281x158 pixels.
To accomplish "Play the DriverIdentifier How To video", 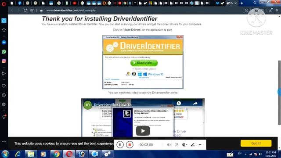I will tap(143, 131).
